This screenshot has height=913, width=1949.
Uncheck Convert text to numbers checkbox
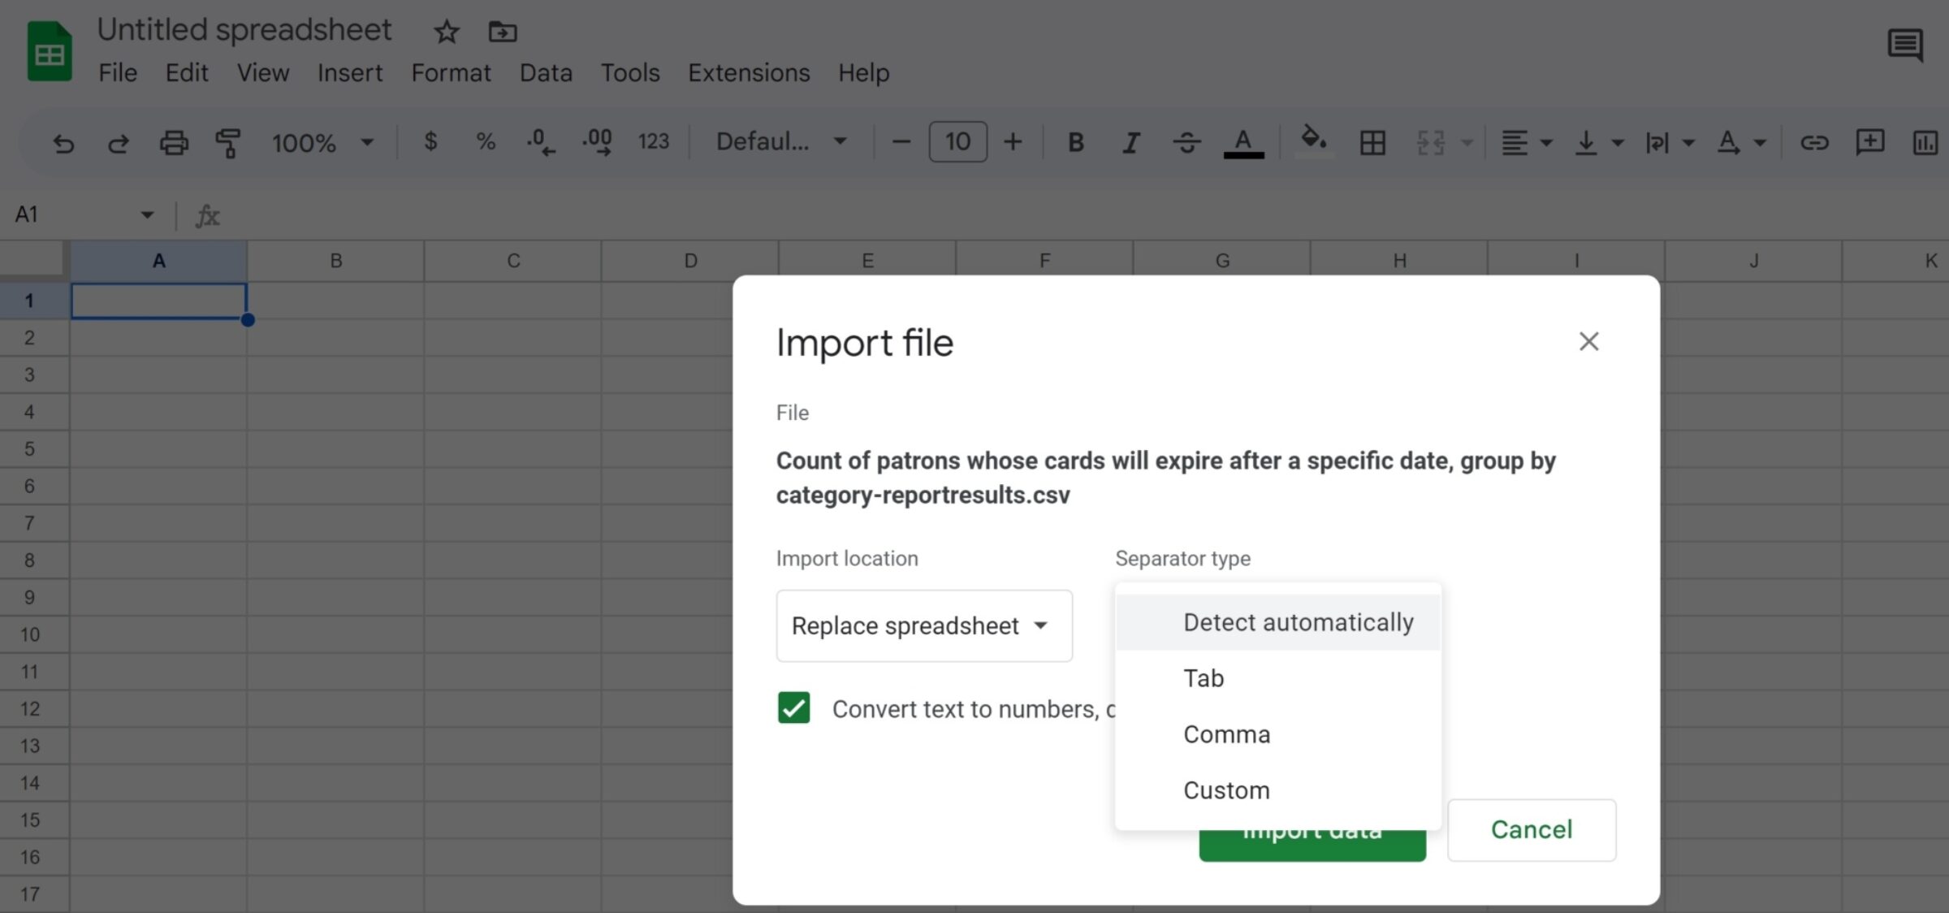[x=793, y=707]
